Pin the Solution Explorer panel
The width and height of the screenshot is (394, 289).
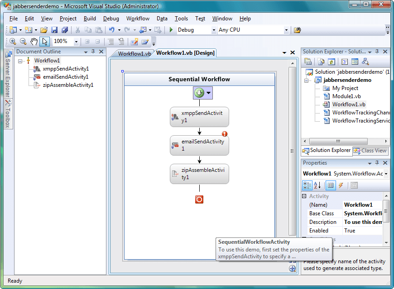[377, 52]
